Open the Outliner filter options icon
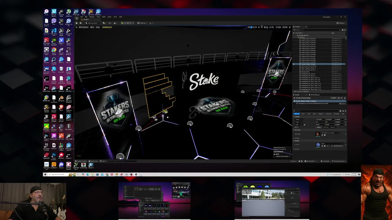Screen dimensions: 392x220 (295, 30)
